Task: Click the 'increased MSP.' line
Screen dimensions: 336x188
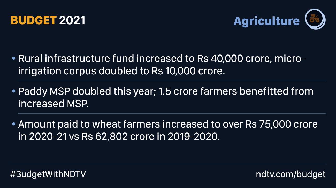Action: click(x=53, y=104)
